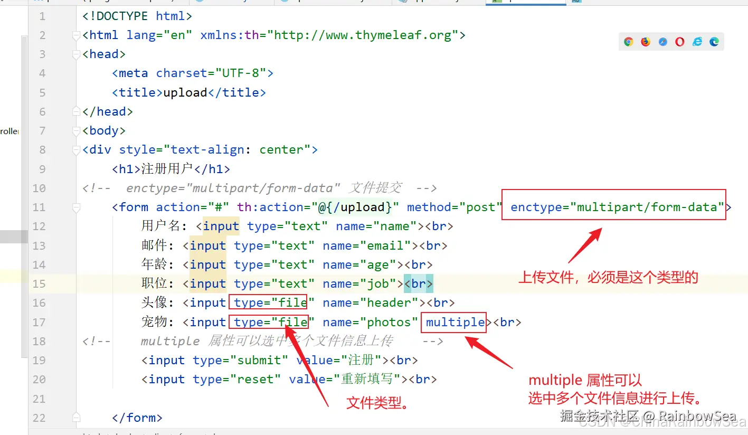
Task: Click the highlighted br tag on line 15
Action: point(419,283)
